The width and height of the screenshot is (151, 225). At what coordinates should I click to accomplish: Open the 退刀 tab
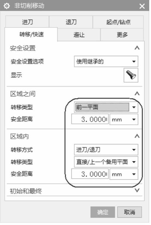click(x=71, y=22)
